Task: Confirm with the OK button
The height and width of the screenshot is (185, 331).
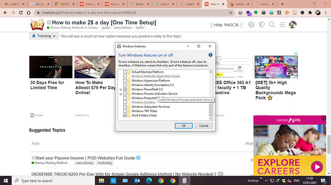Action: (x=184, y=126)
